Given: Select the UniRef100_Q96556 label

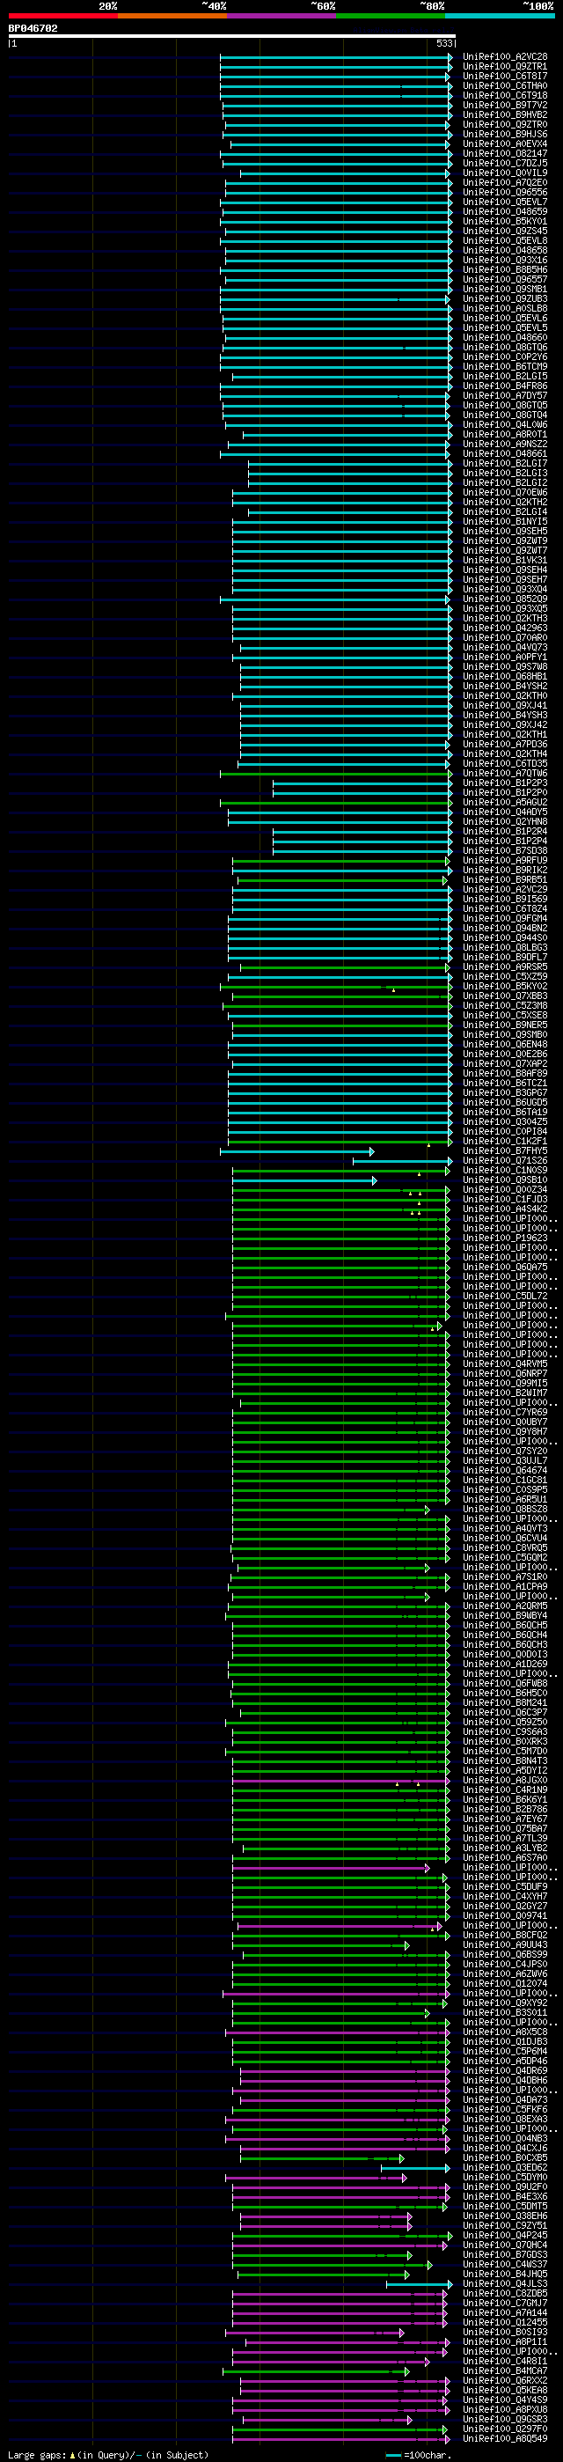Looking at the screenshot, I should [x=506, y=192].
